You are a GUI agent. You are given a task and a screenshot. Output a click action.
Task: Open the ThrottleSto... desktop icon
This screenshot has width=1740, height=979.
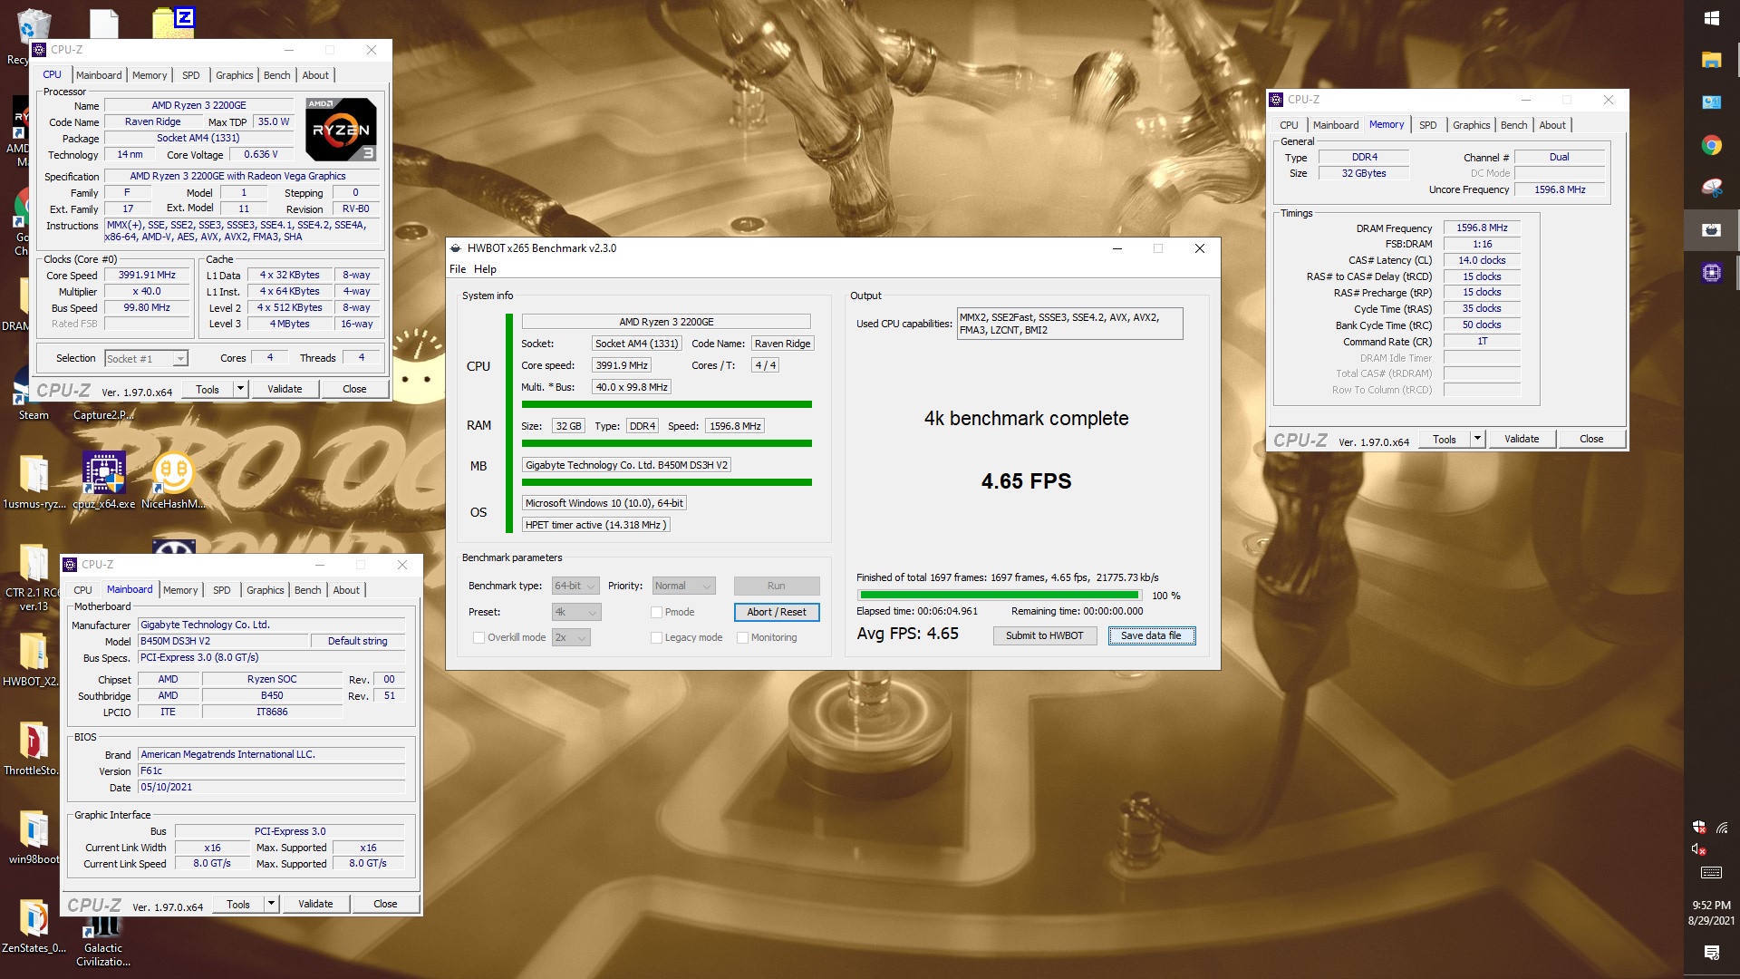[33, 748]
